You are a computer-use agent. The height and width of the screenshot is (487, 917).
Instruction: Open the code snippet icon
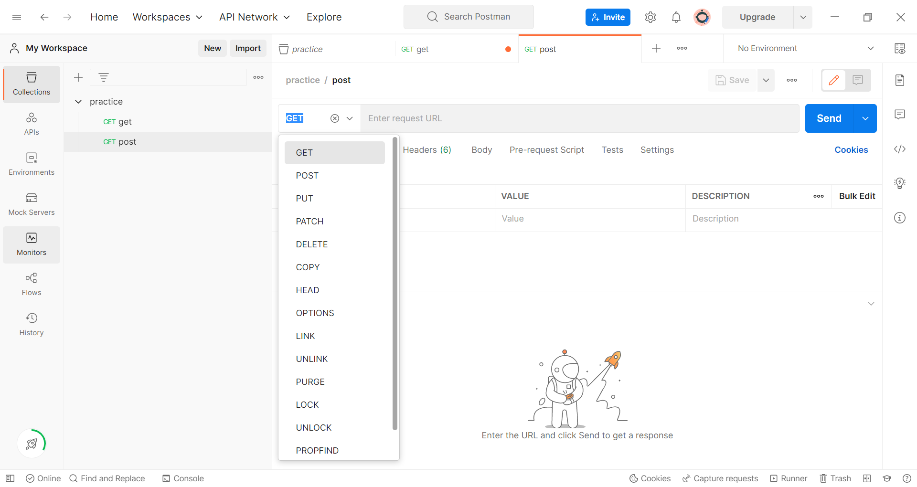pos(900,149)
